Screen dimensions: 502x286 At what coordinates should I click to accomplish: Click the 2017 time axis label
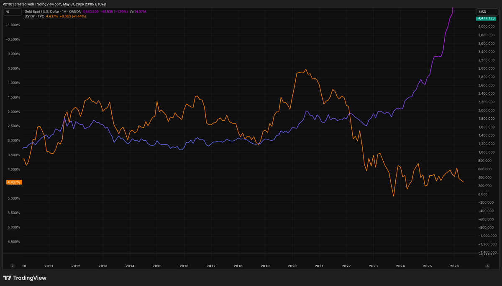(x=211, y=266)
